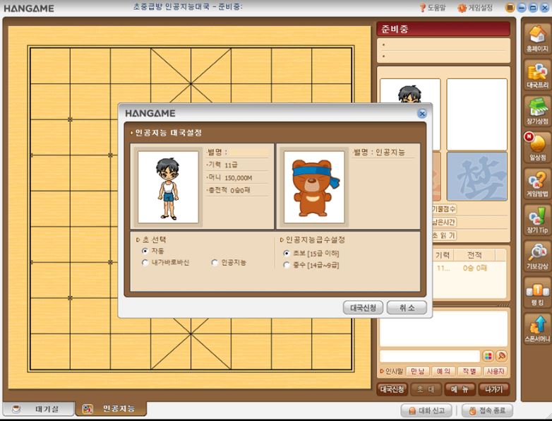
Task: Click the 기력 column header in player list
Action: (x=443, y=255)
